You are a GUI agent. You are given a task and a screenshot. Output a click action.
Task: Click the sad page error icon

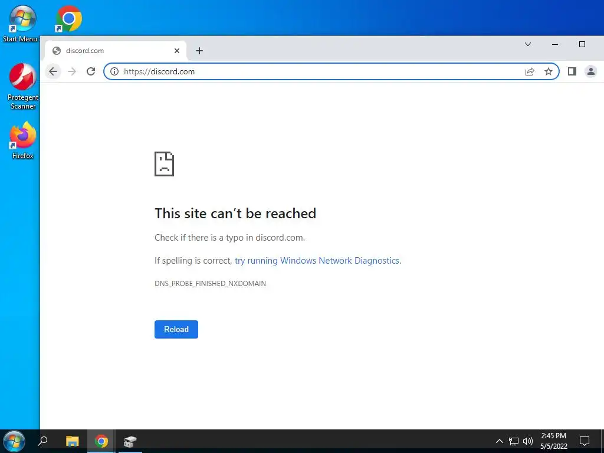click(x=164, y=164)
